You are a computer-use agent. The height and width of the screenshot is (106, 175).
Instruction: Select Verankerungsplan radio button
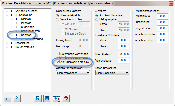(x=58, y=19)
